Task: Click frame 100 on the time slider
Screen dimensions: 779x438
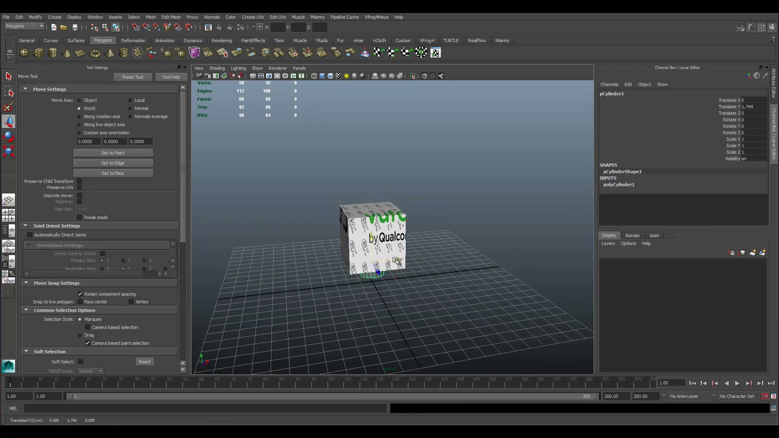Action: [x=331, y=382]
